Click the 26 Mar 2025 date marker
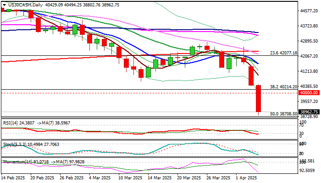The height and width of the screenshot is (183, 321). tap(218, 178)
